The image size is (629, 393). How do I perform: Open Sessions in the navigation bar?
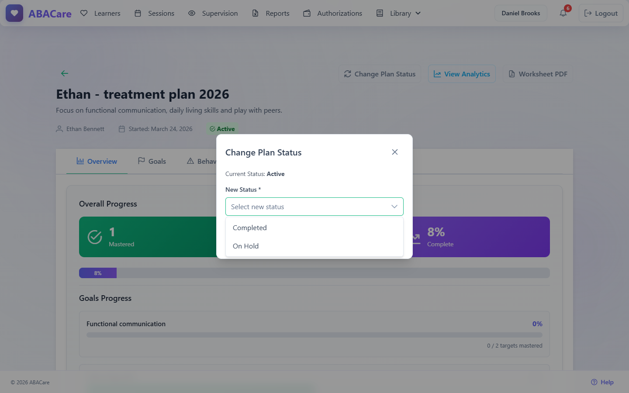pyautogui.click(x=155, y=13)
